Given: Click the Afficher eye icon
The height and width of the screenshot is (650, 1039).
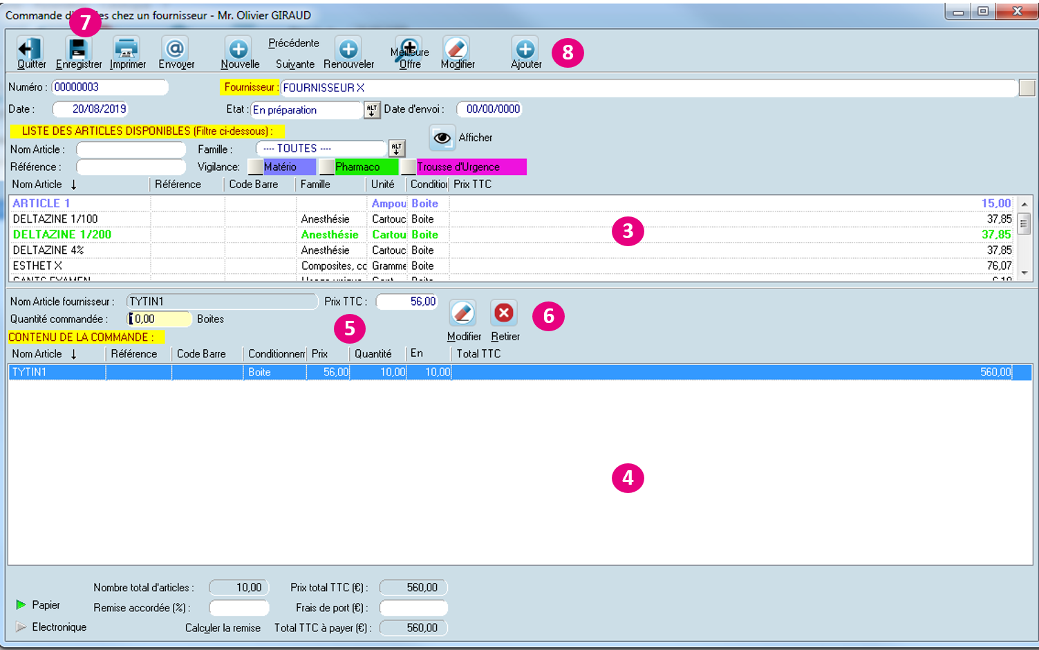Looking at the screenshot, I should point(442,138).
